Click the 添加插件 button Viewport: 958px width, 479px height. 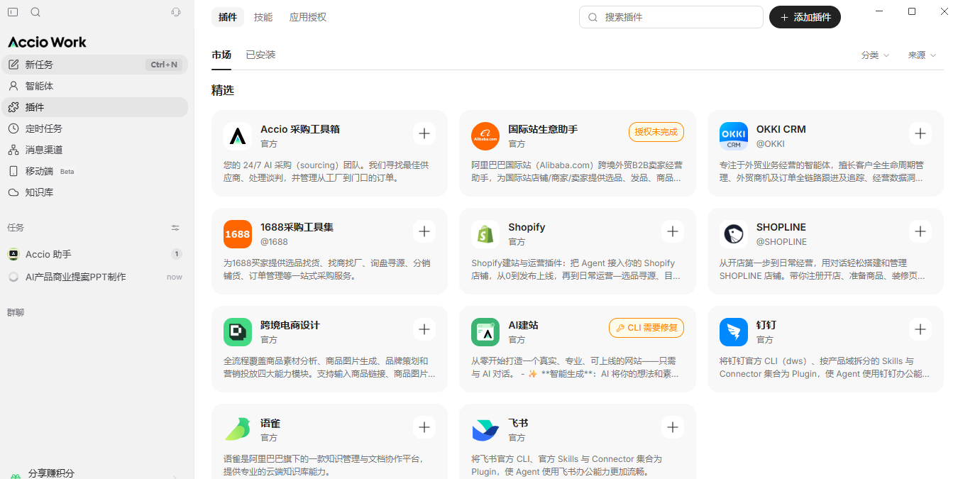pos(805,17)
